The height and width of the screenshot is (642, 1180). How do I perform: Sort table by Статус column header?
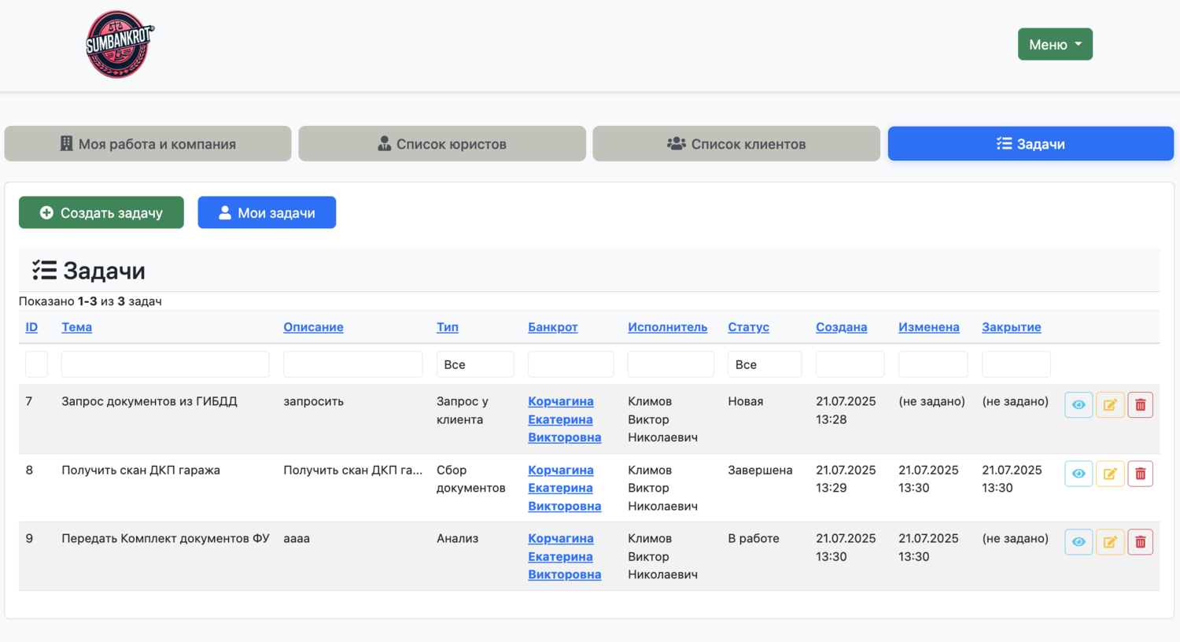(x=748, y=327)
